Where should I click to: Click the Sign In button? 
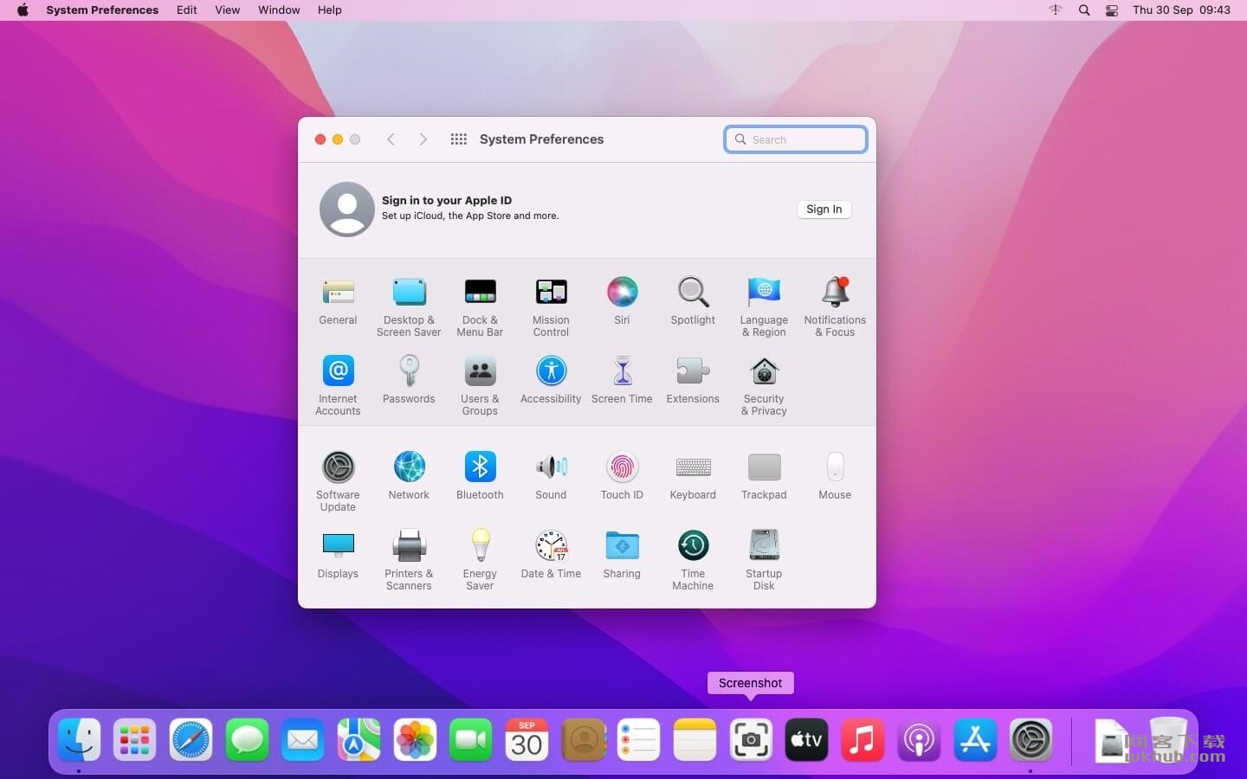tap(824, 209)
